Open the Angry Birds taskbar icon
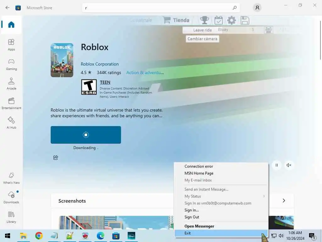This screenshot has height=242, width=322. pos(85,236)
